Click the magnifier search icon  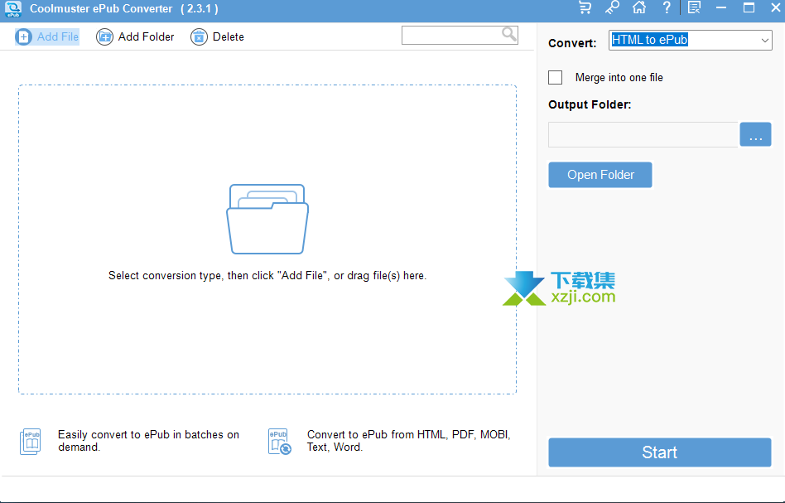tap(508, 34)
